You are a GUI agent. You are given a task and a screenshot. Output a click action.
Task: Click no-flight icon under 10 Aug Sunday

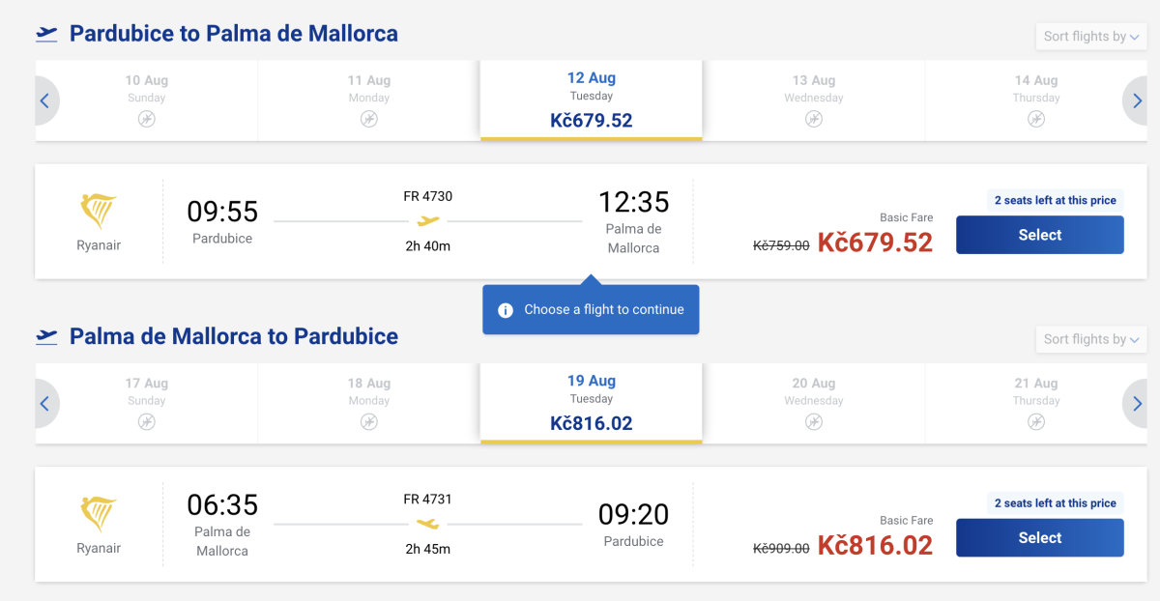click(x=147, y=119)
